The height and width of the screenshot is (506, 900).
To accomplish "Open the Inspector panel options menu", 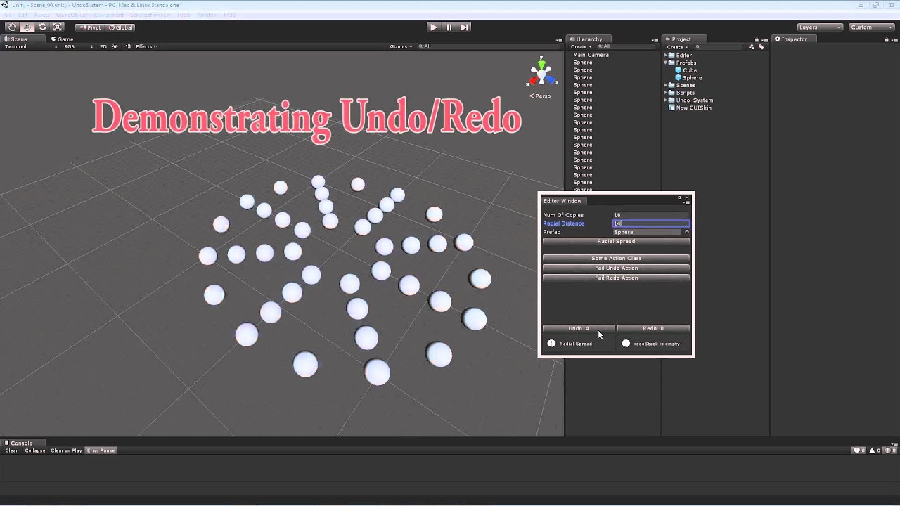I will (894, 39).
